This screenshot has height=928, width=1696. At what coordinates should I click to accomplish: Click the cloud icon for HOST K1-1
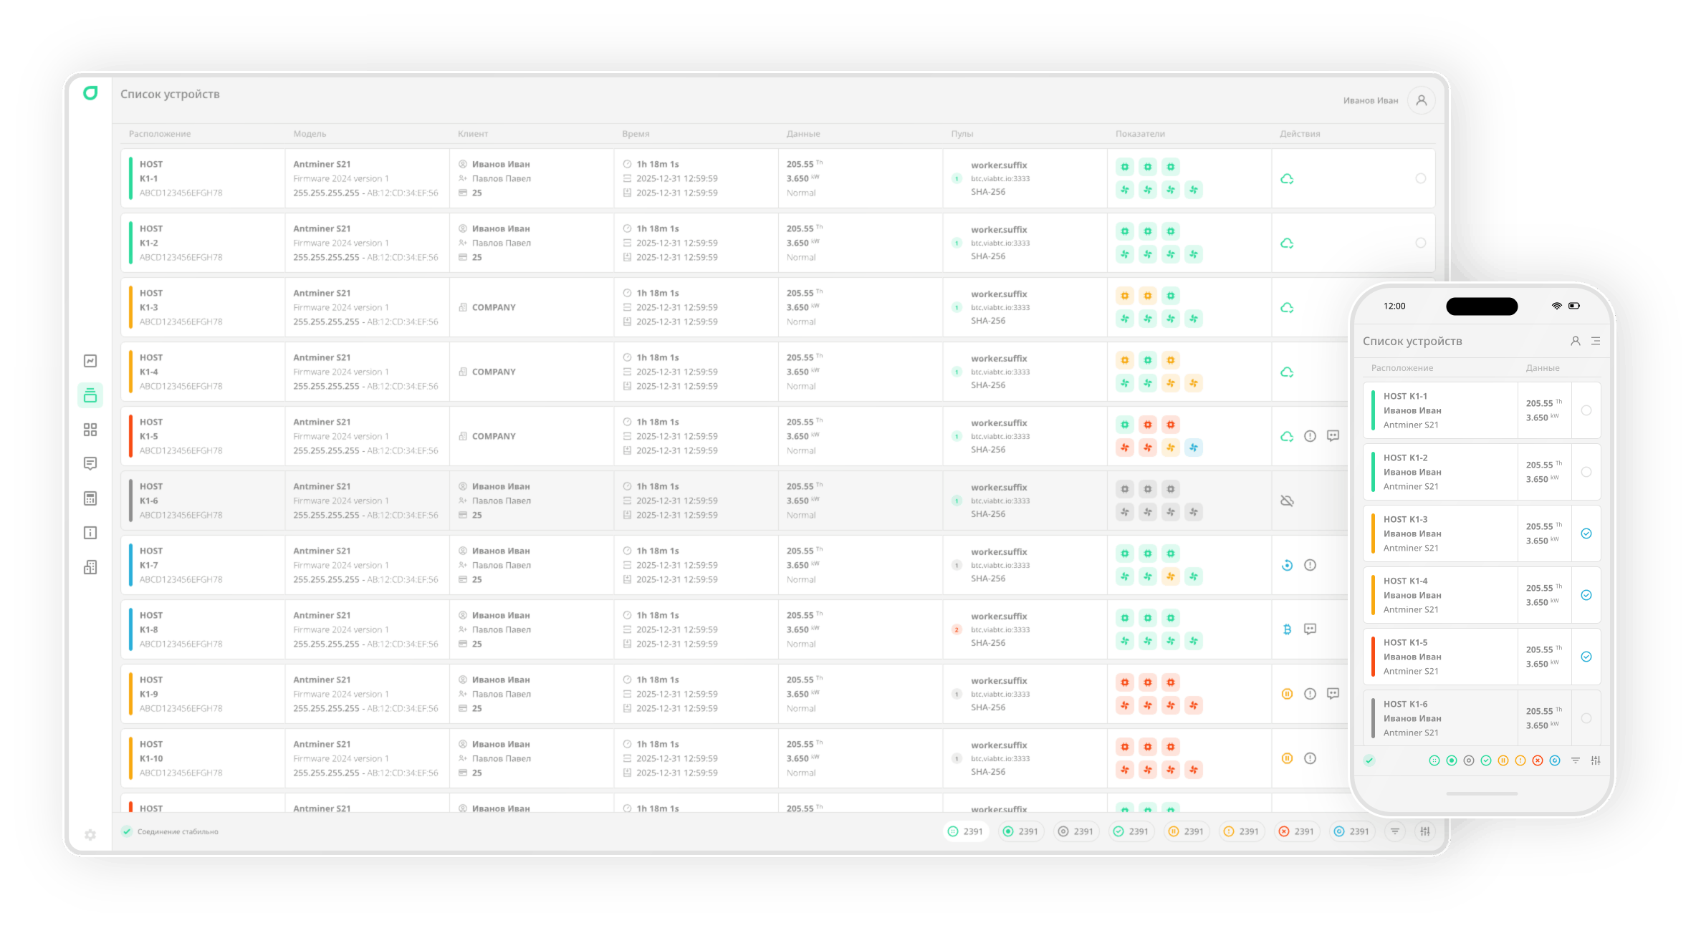[1287, 179]
